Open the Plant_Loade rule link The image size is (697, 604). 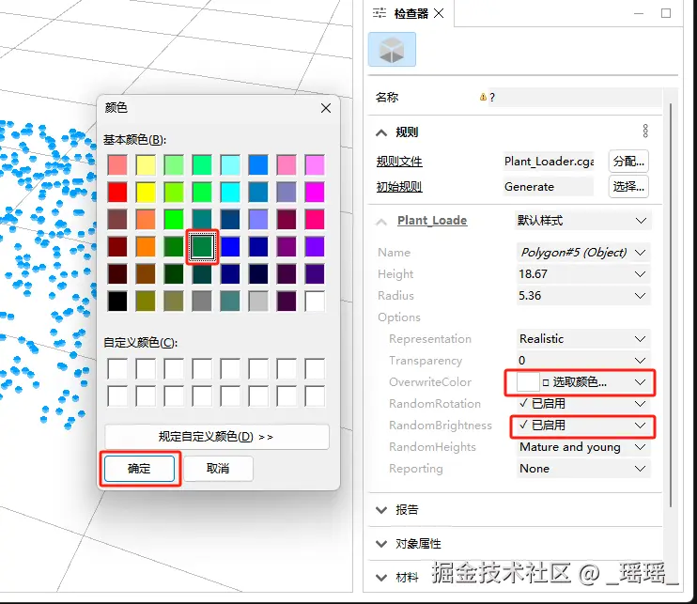tap(432, 221)
